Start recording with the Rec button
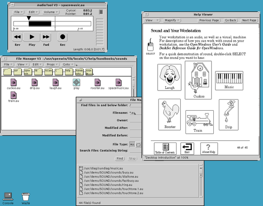The height and width of the screenshot is (206, 263). point(63,37)
